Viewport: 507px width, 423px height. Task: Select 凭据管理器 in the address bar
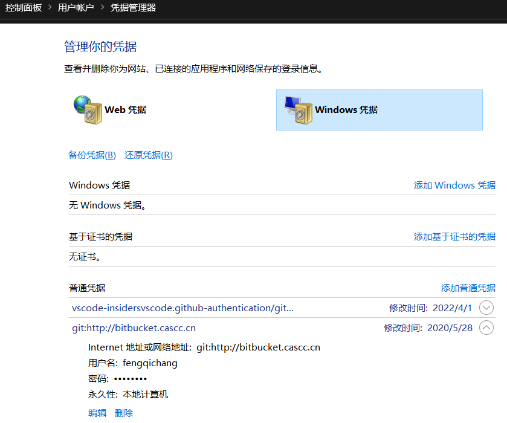tap(133, 8)
